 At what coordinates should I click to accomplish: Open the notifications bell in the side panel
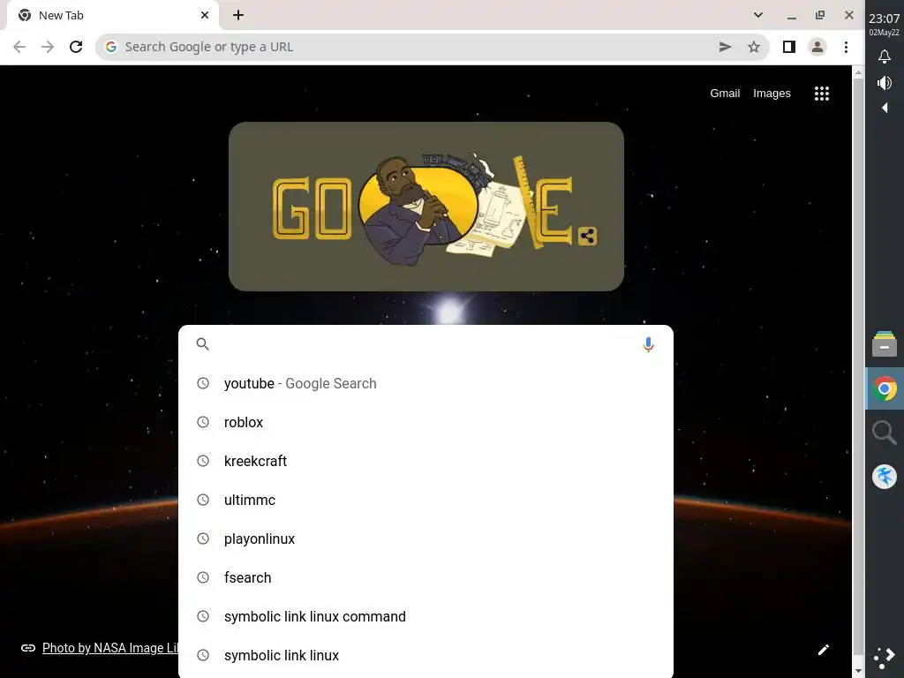coord(885,56)
